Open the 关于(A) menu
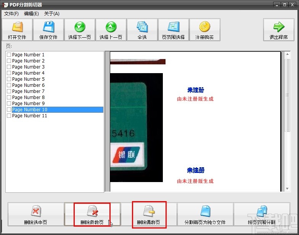 (52, 14)
